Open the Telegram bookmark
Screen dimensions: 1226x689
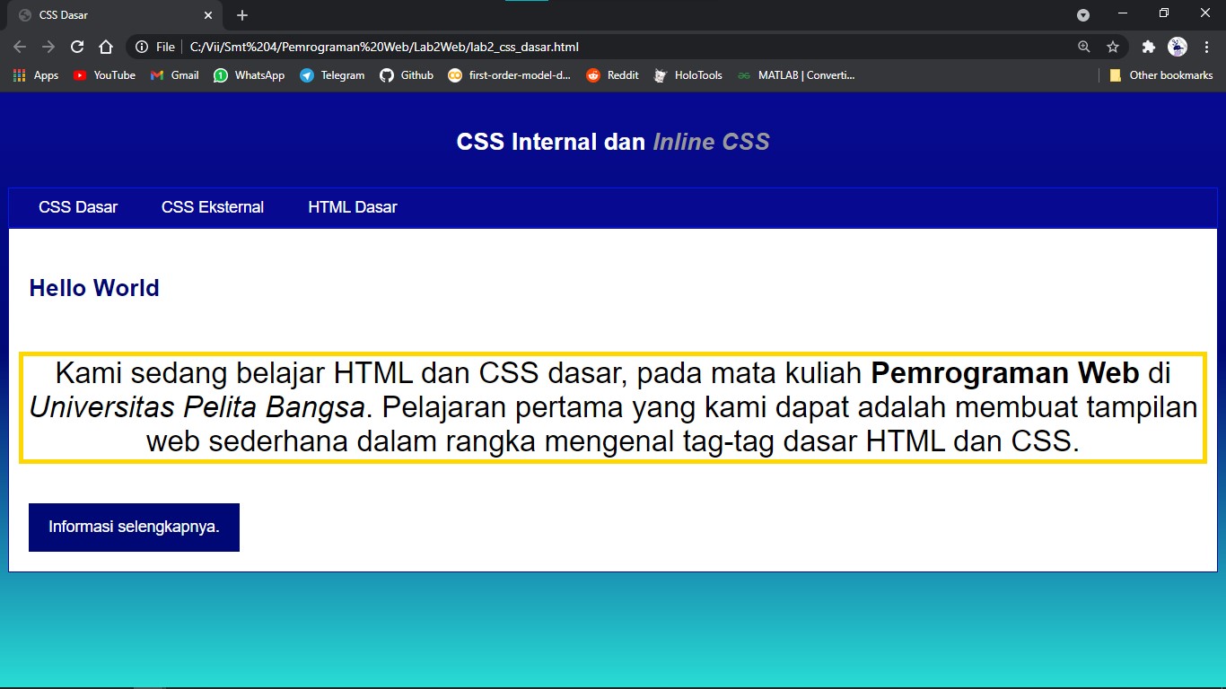point(332,75)
